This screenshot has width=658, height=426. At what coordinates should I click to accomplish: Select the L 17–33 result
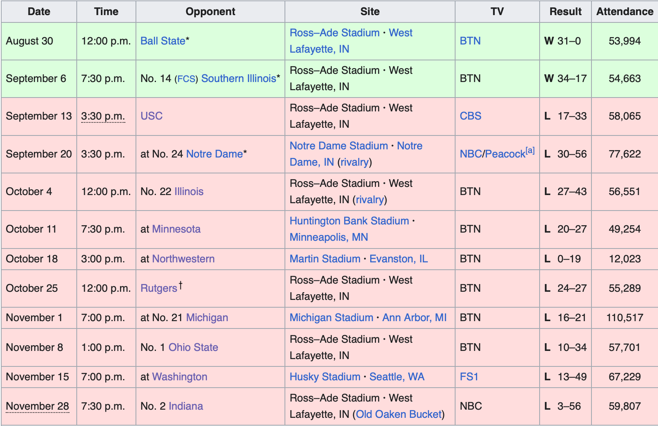point(566,116)
